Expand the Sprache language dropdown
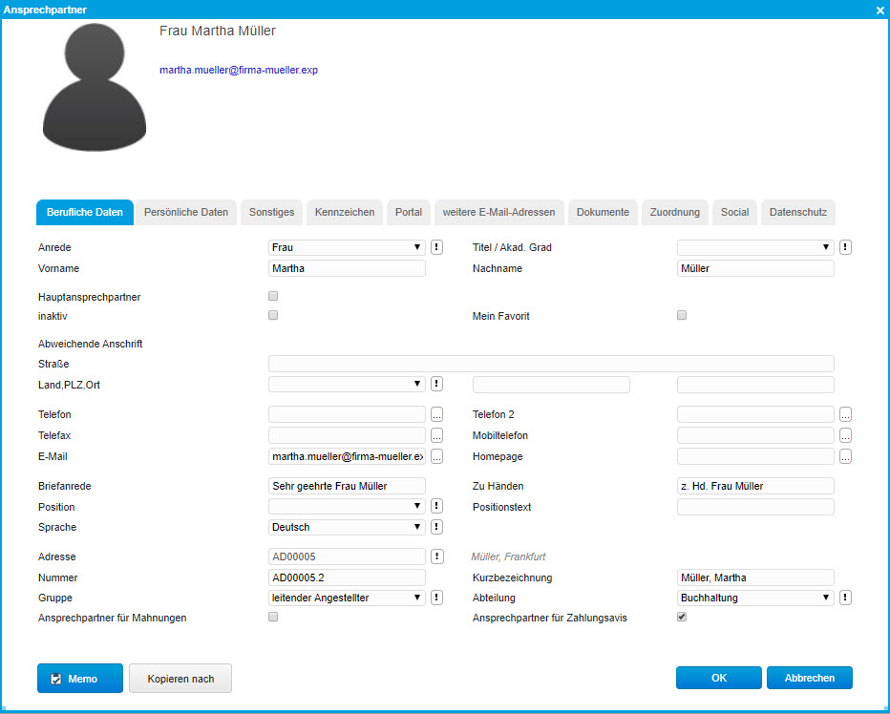 pyautogui.click(x=417, y=526)
